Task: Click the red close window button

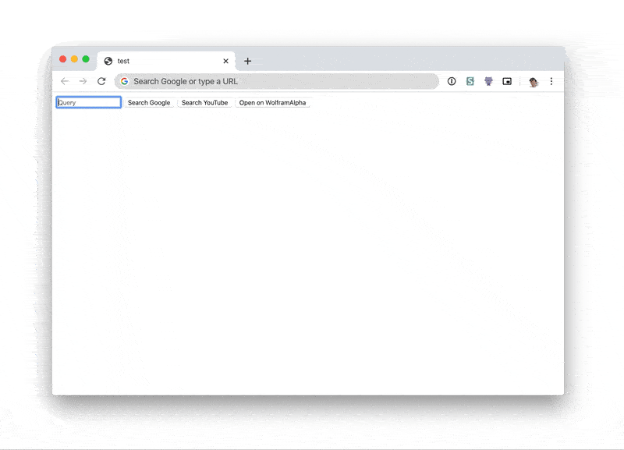Action: click(x=63, y=59)
